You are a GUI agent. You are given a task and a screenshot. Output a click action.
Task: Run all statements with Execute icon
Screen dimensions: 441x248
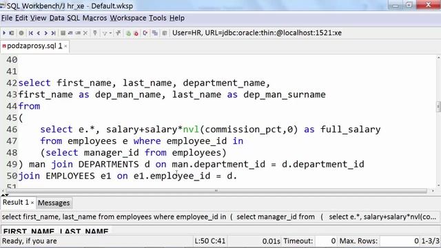click(x=4, y=33)
